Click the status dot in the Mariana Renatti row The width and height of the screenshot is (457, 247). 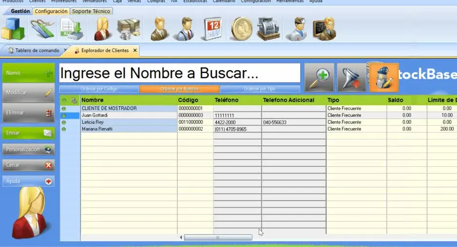pos(64,129)
